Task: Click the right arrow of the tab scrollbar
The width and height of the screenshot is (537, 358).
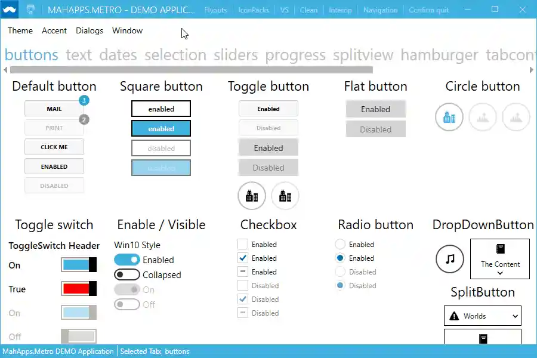Action: 531,70
